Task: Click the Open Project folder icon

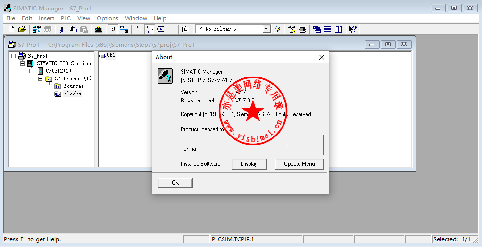Action: [x=22, y=29]
